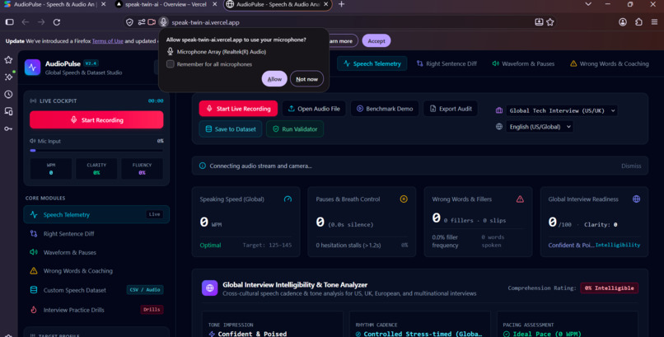Image resolution: width=664 pixels, height=337 pixels.
Task: Click the Mic Input level bar
Action: [96, 150]
